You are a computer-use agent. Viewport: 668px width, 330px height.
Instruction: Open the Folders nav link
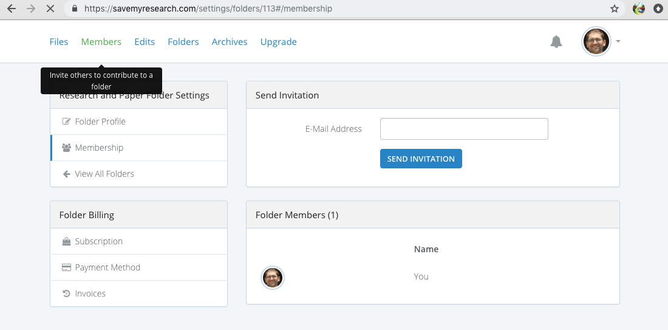(x=183, y=42)
